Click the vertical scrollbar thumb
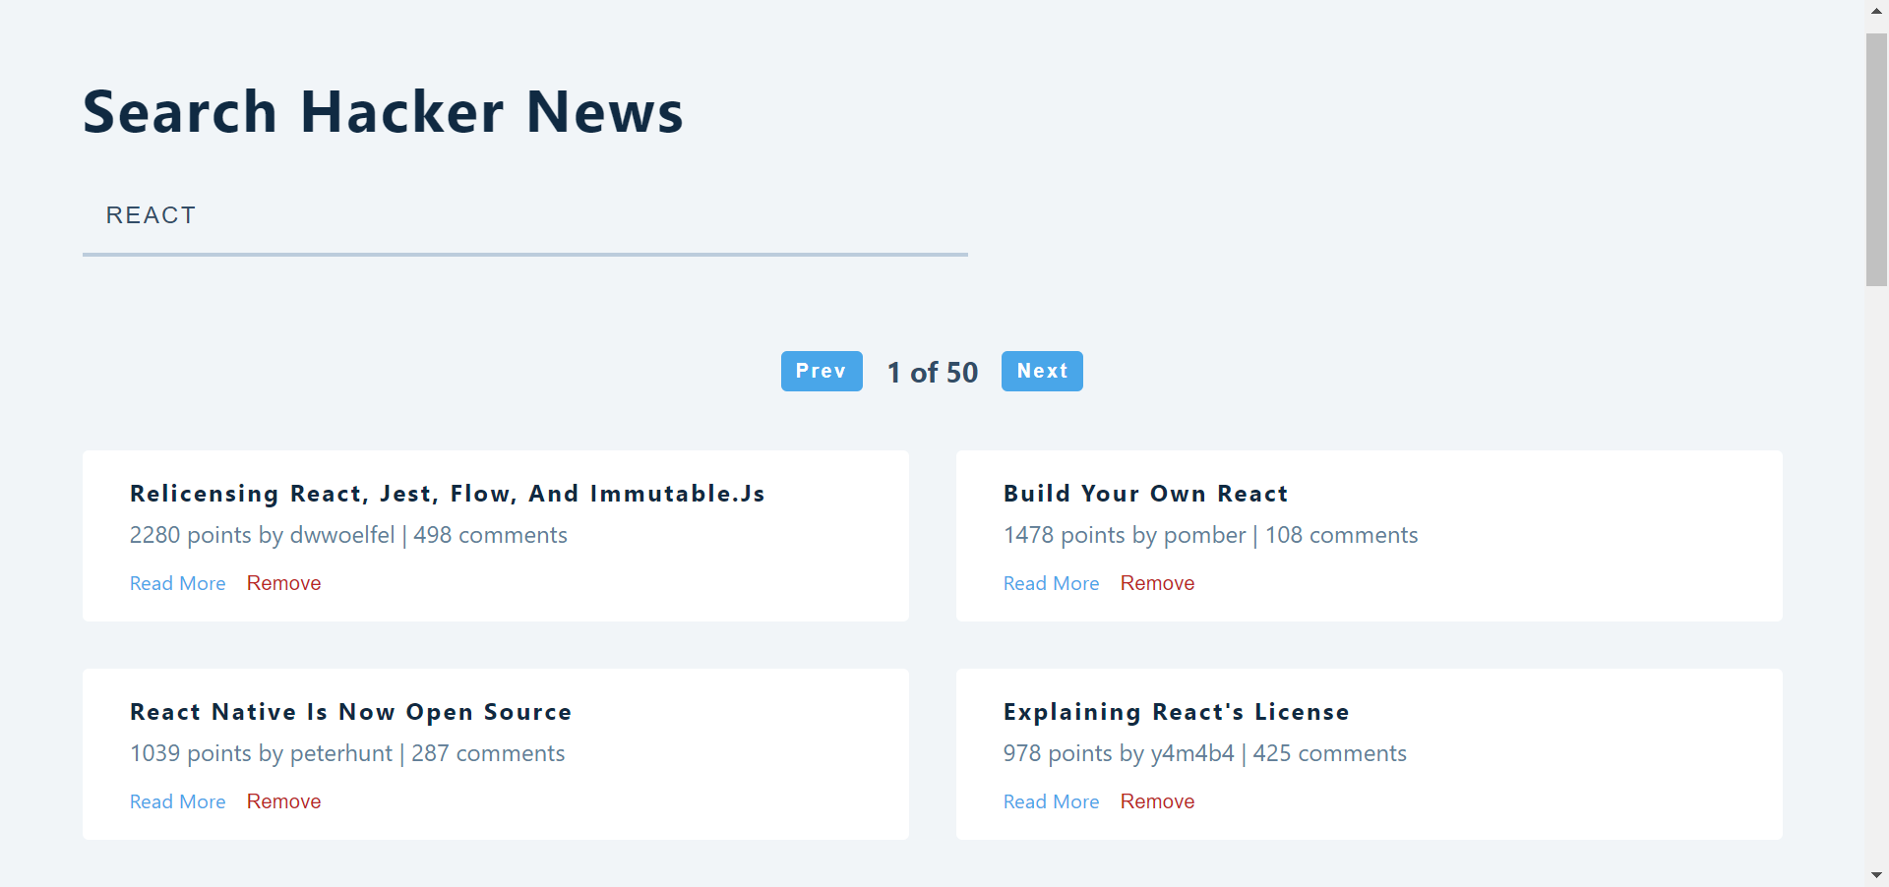The height and width of the screenshot is (887, 1889). [x=1876, y=159]
